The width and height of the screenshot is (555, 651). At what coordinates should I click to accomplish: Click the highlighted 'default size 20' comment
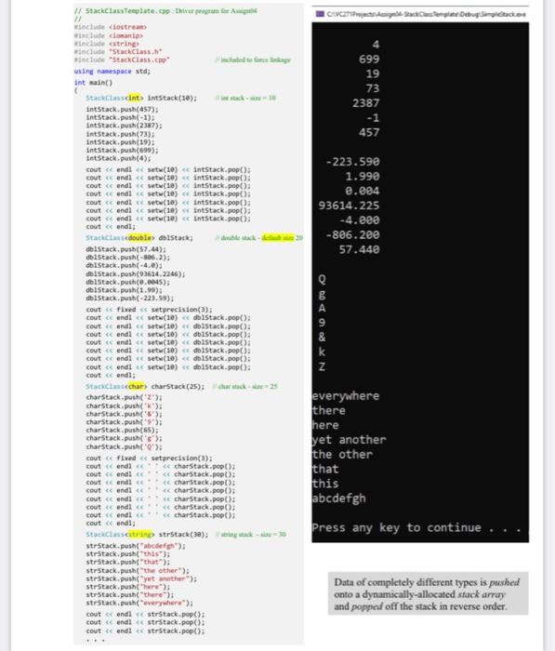(x=283, y=237)
